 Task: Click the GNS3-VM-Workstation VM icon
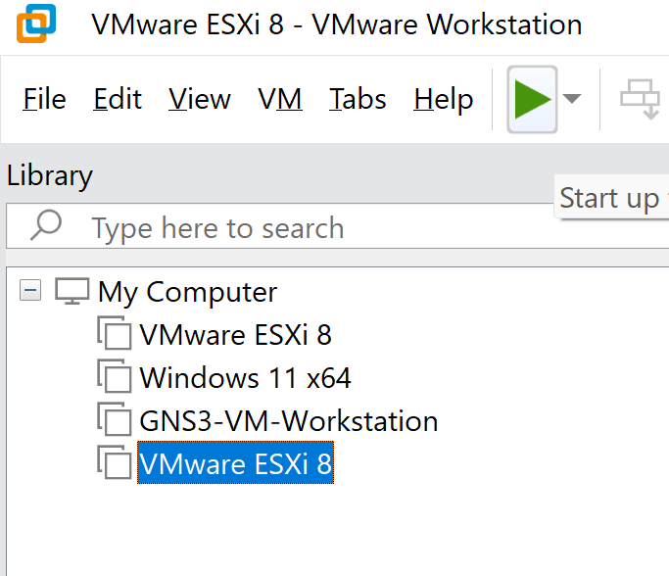coord(115,421)
